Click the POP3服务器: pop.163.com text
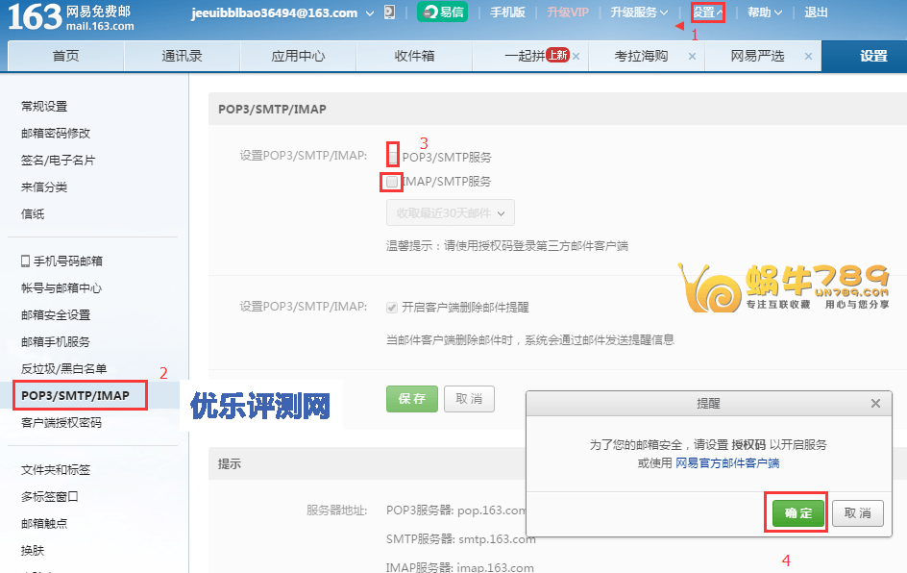Viewport: 907px width, 573px height. click(456, 511)
